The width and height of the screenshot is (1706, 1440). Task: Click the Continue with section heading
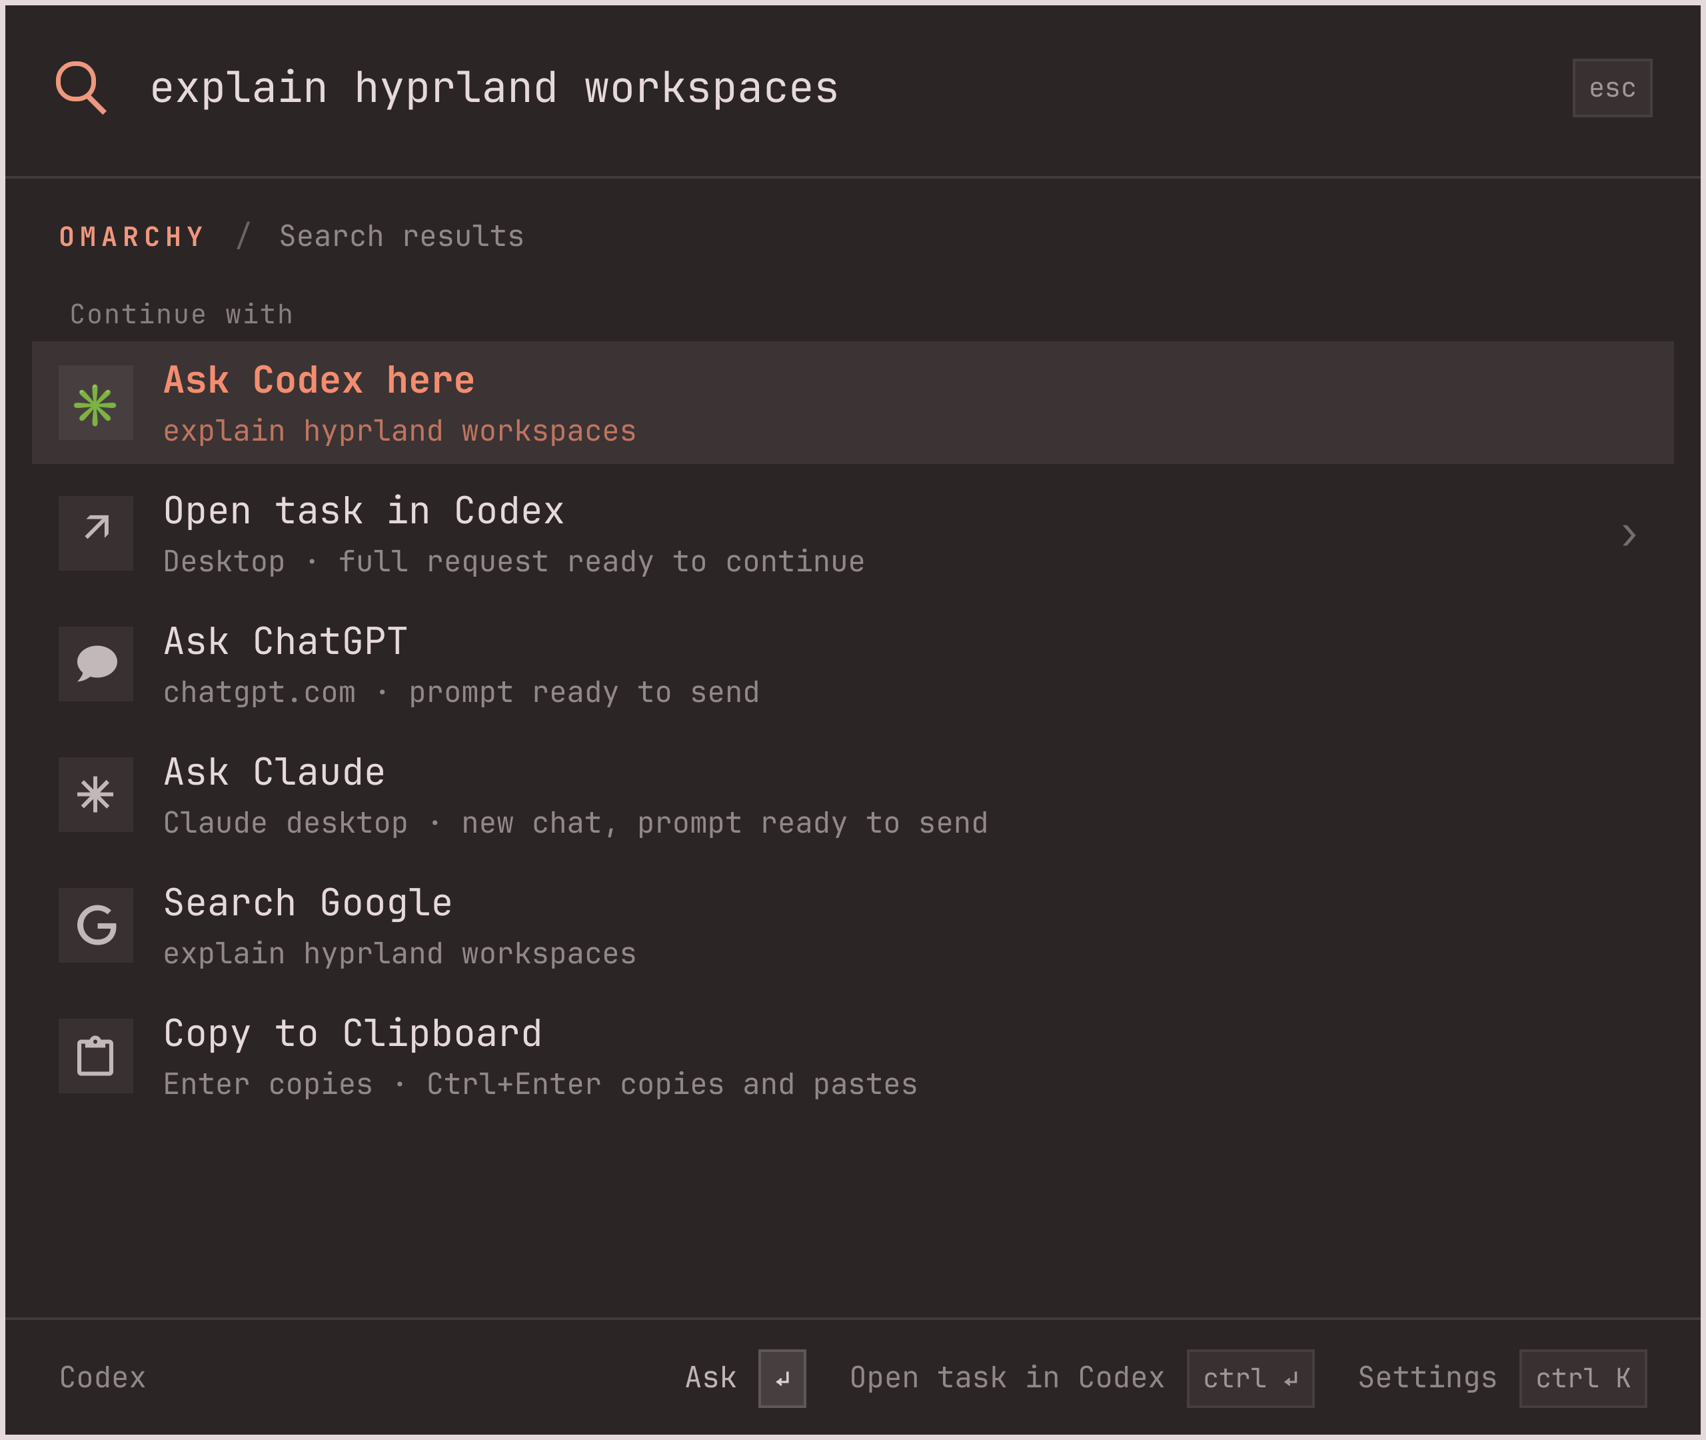(181, 314)
